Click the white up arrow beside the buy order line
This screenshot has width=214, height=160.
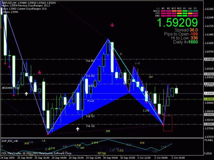pos(26,94)
